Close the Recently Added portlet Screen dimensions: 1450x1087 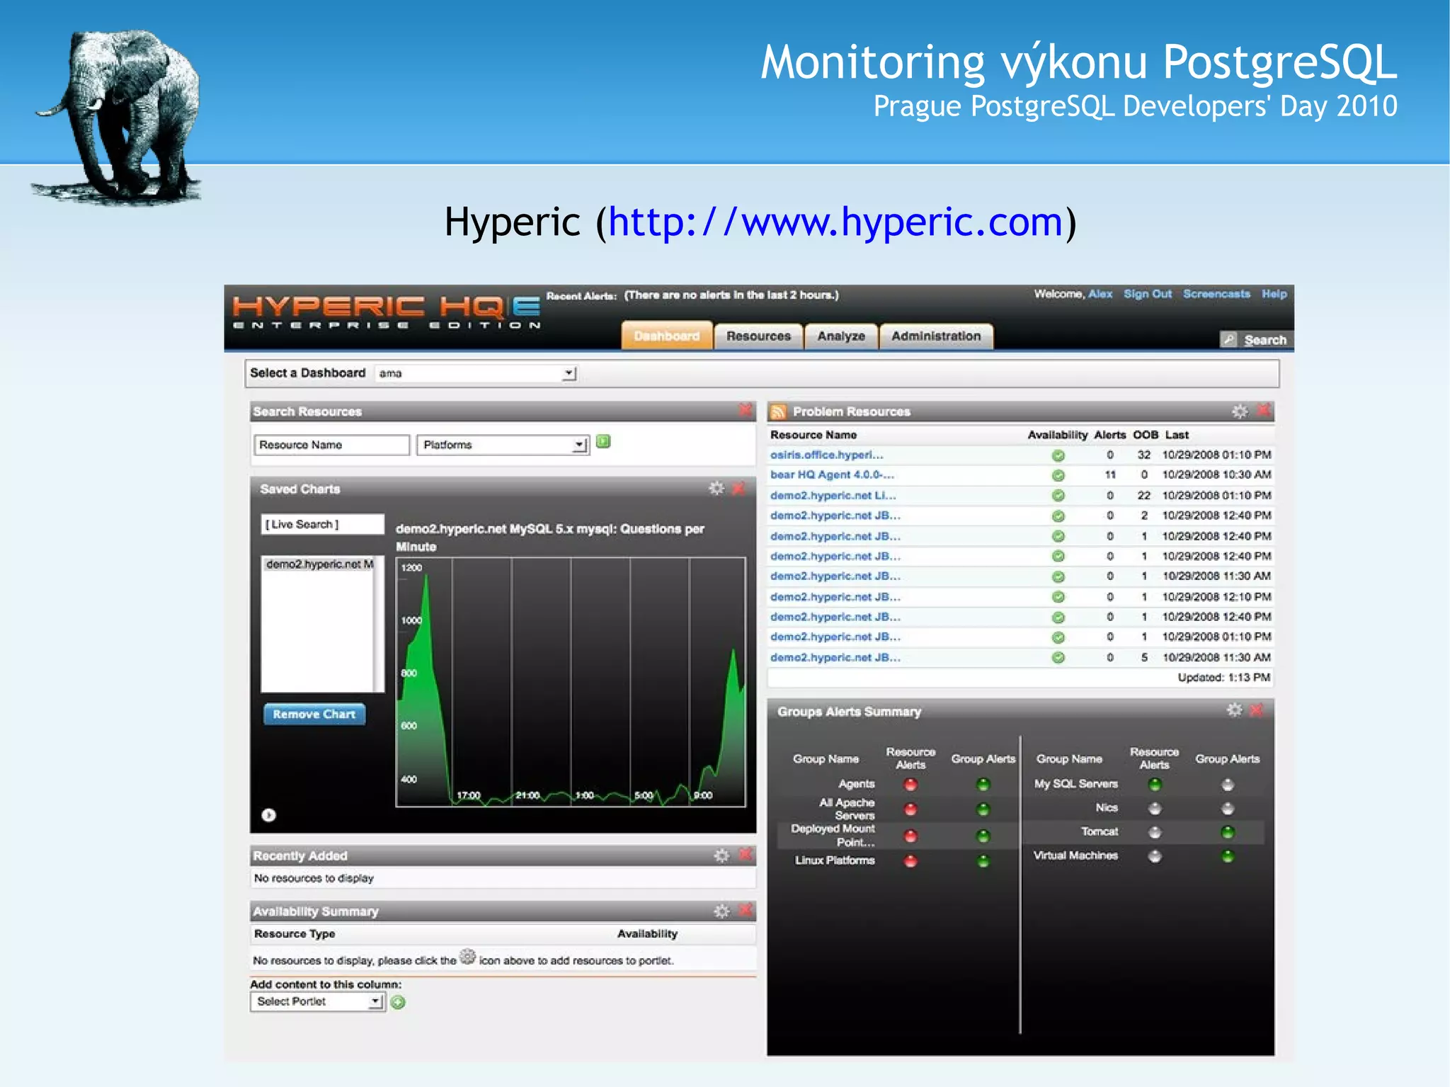click(746, 855)
